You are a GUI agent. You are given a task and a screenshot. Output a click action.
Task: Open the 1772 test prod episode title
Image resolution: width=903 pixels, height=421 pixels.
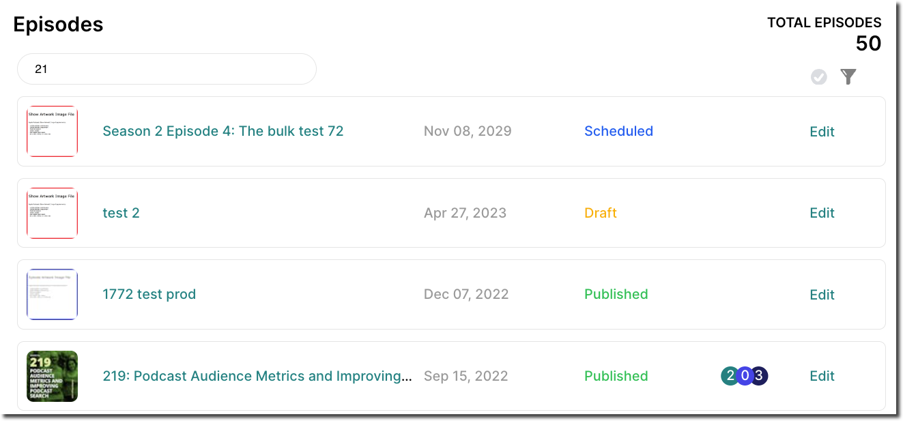[149, 294]
